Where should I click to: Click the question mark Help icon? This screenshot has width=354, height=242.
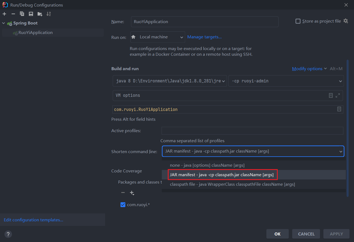click(8, 234)
